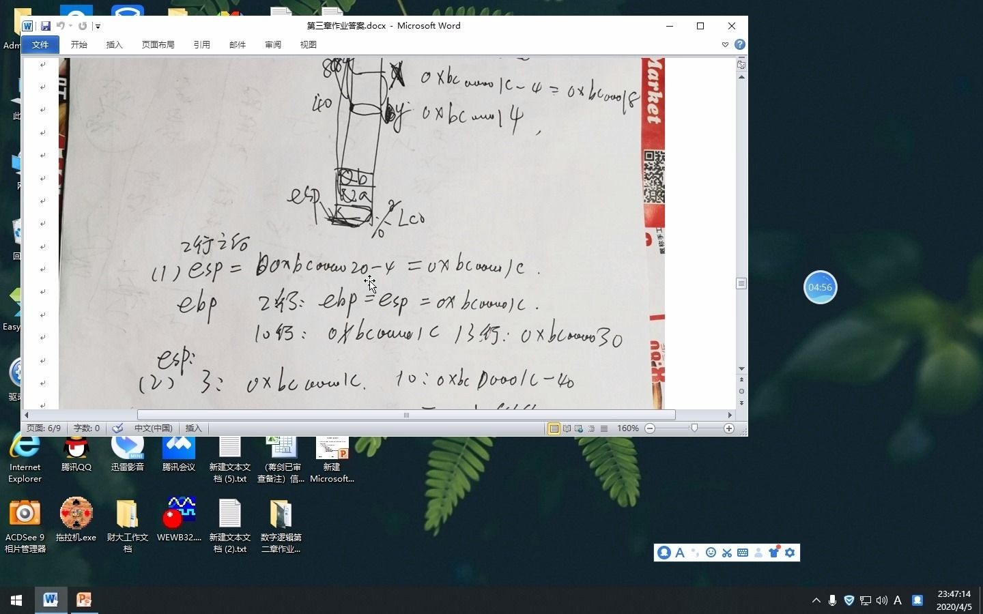
Task: Switch to the 插入 (Insert) ribbon tab
Action: tap(115, 44)
